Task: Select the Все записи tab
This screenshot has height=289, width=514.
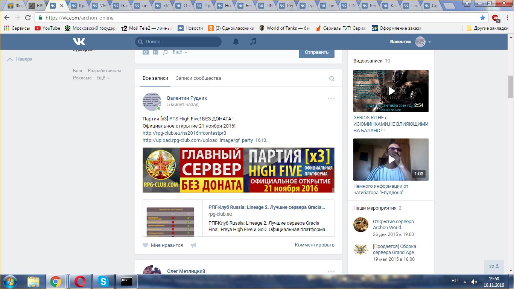Action: coord(155,78)
